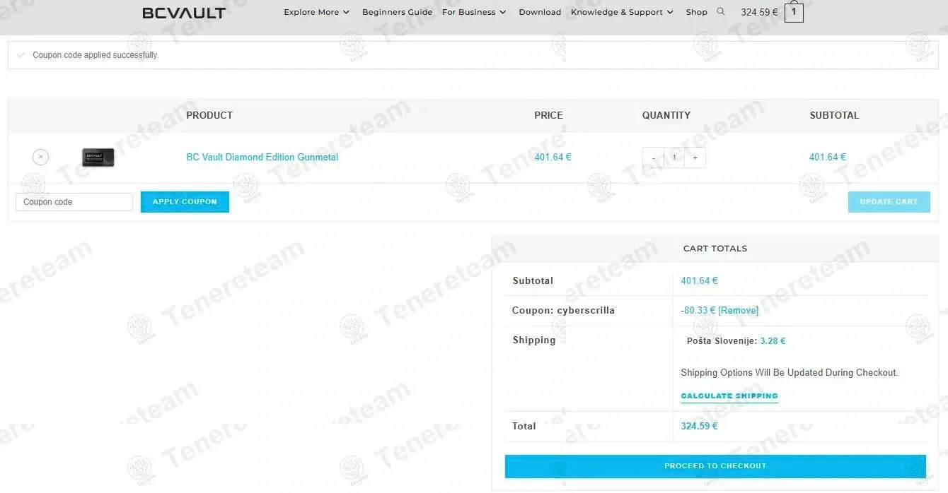Open BC Vault Diamond Edition Gunmetal link
The width and height of the screenshot is (948, 493).
(262, 157)
